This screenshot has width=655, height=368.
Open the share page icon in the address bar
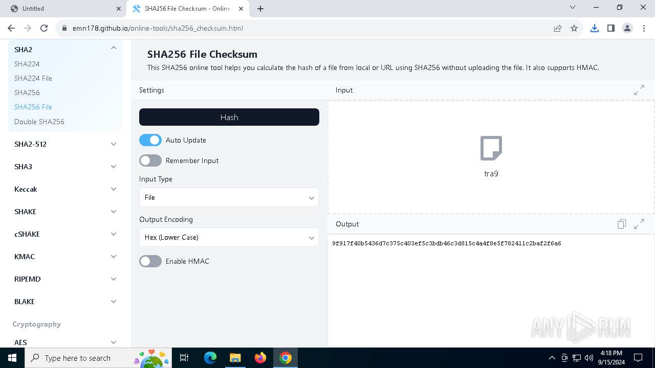click(x=558, y=28)
